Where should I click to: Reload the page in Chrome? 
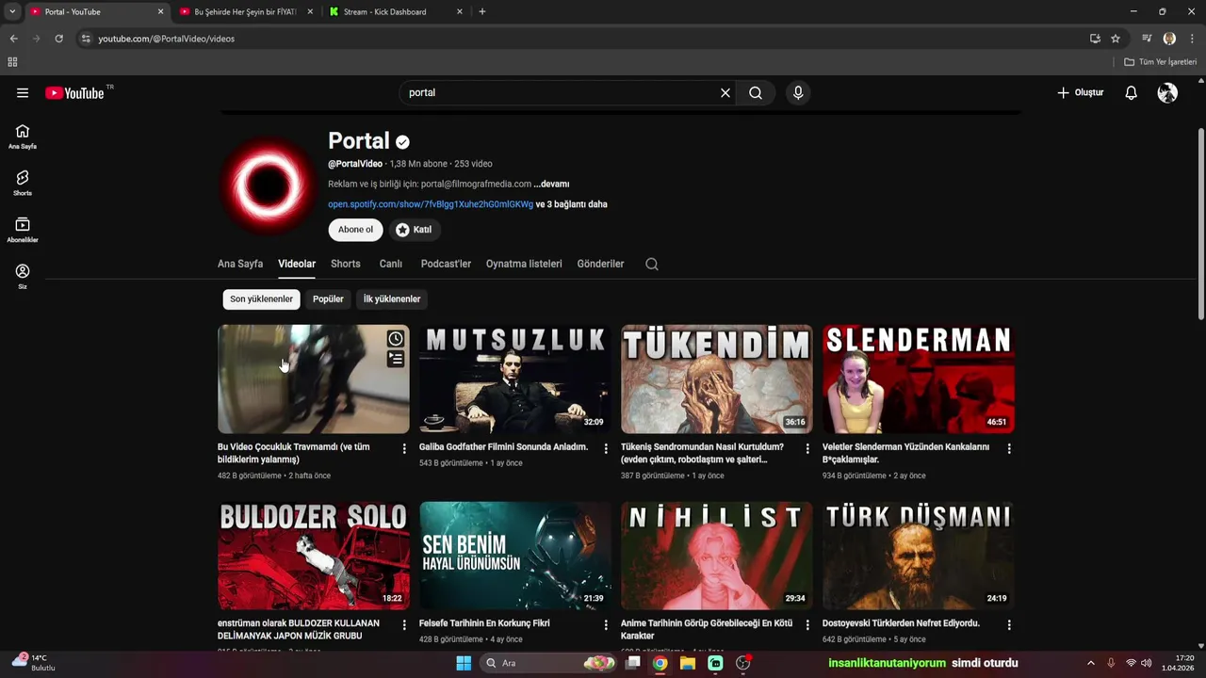pyautogui.click(x=58, y=39)
